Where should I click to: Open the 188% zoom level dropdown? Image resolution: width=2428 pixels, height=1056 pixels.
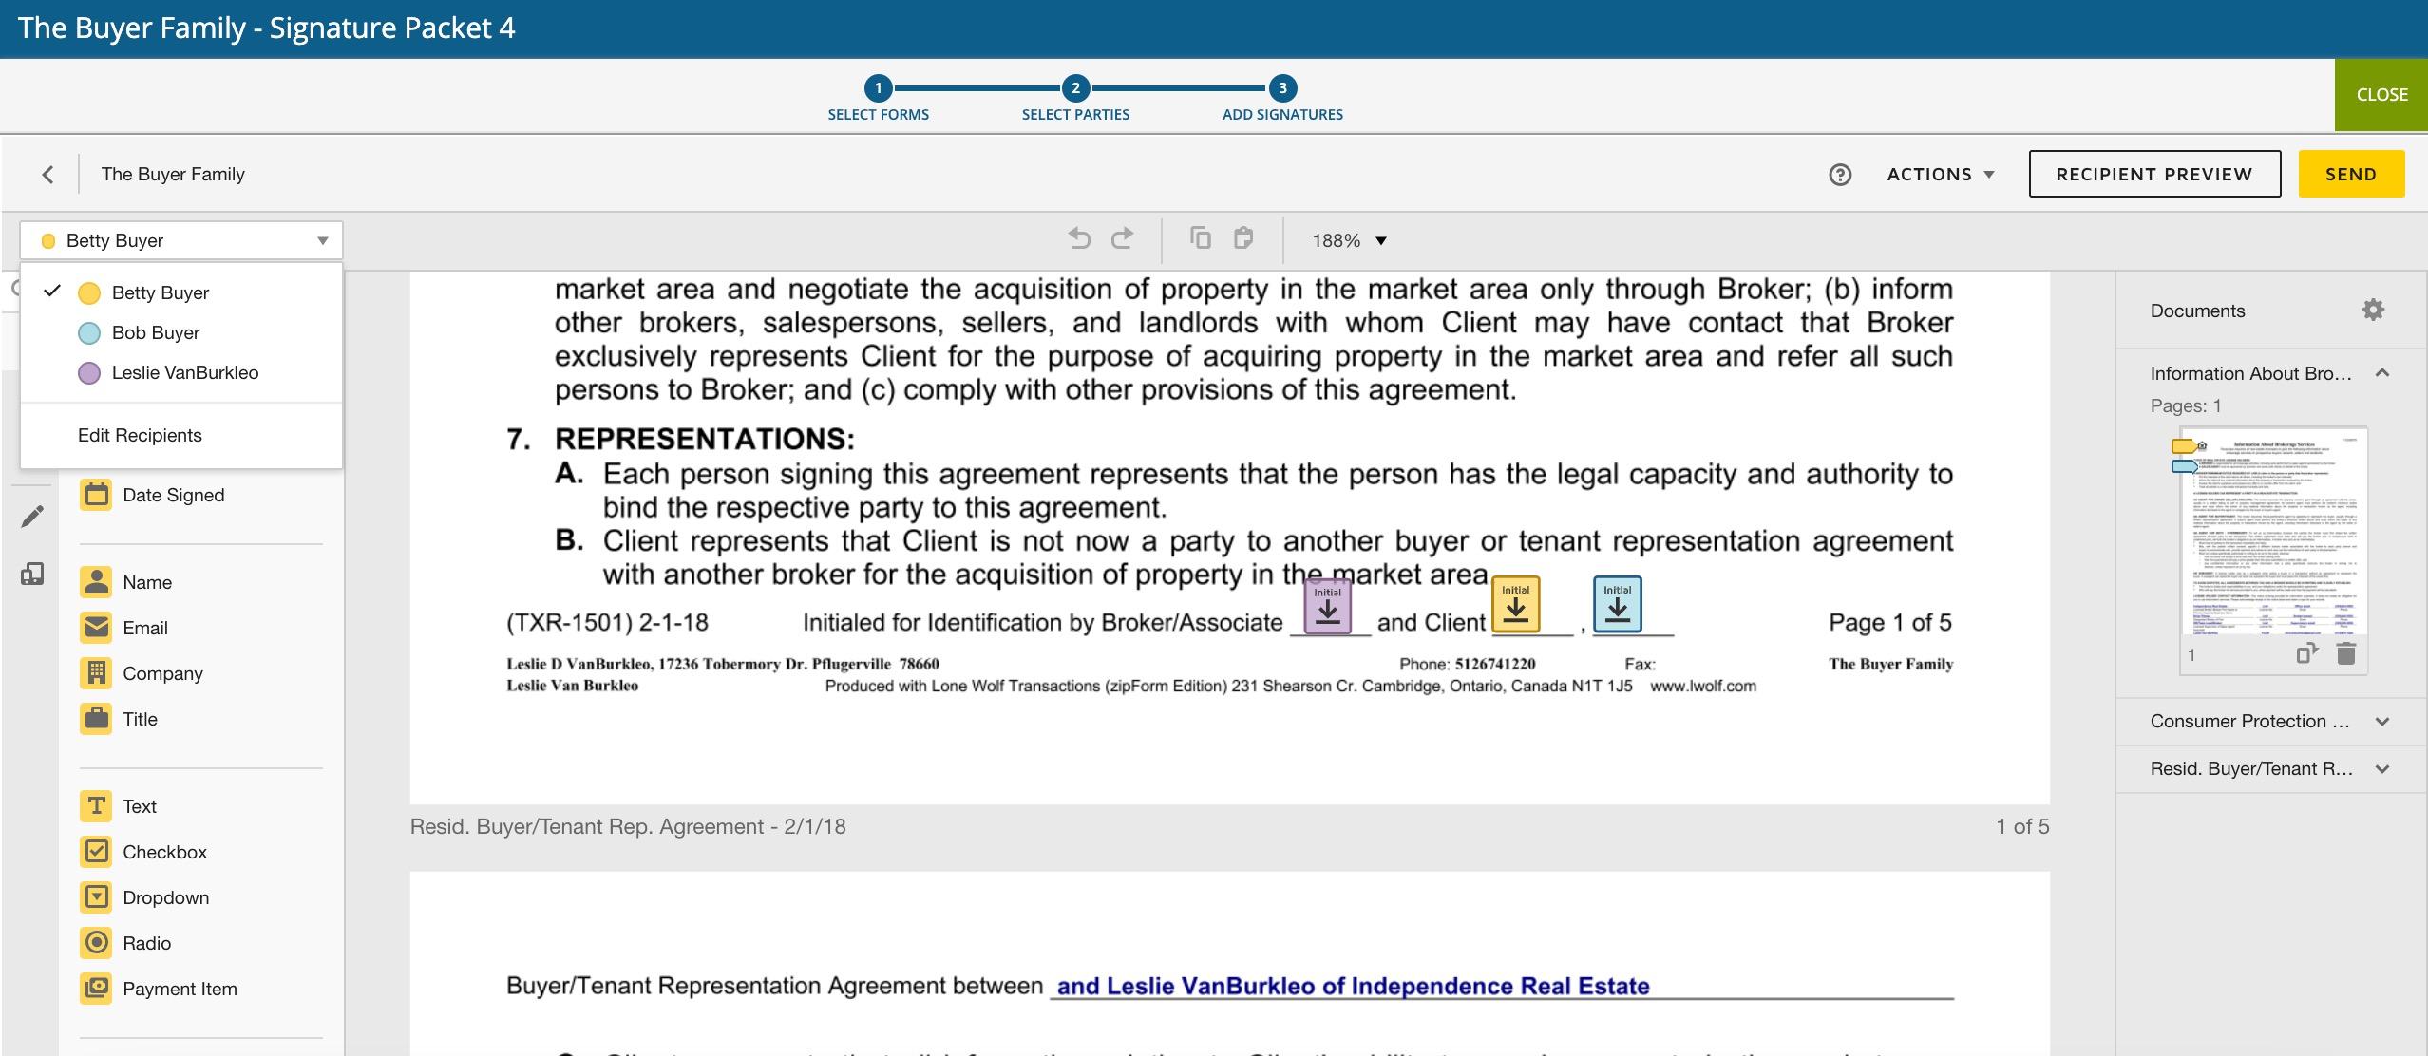1349,241
